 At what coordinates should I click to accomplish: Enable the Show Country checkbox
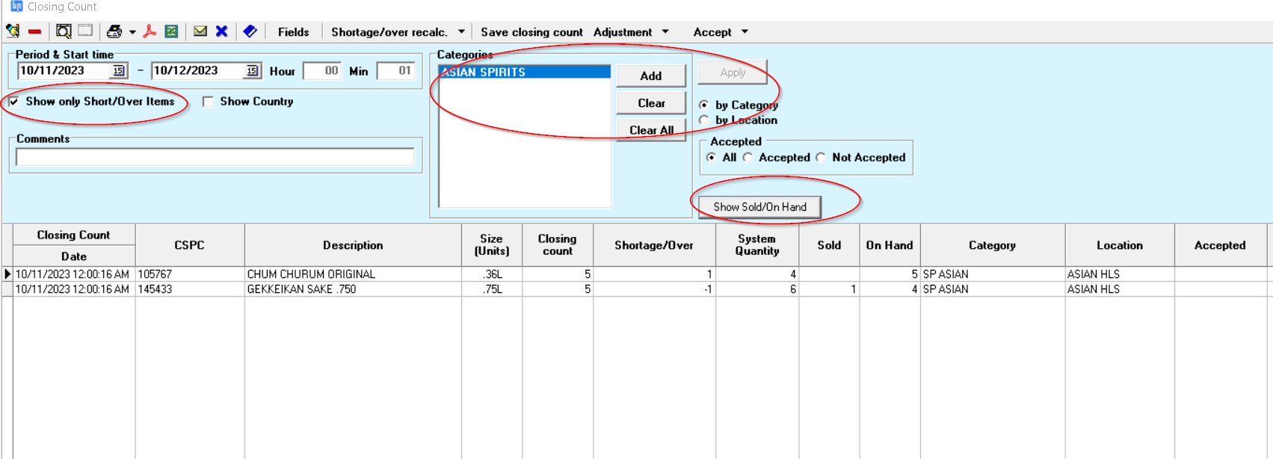tap(209, 102)
